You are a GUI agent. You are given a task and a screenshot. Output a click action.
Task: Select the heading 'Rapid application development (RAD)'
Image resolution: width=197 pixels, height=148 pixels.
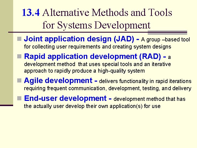tap(92, 56)
